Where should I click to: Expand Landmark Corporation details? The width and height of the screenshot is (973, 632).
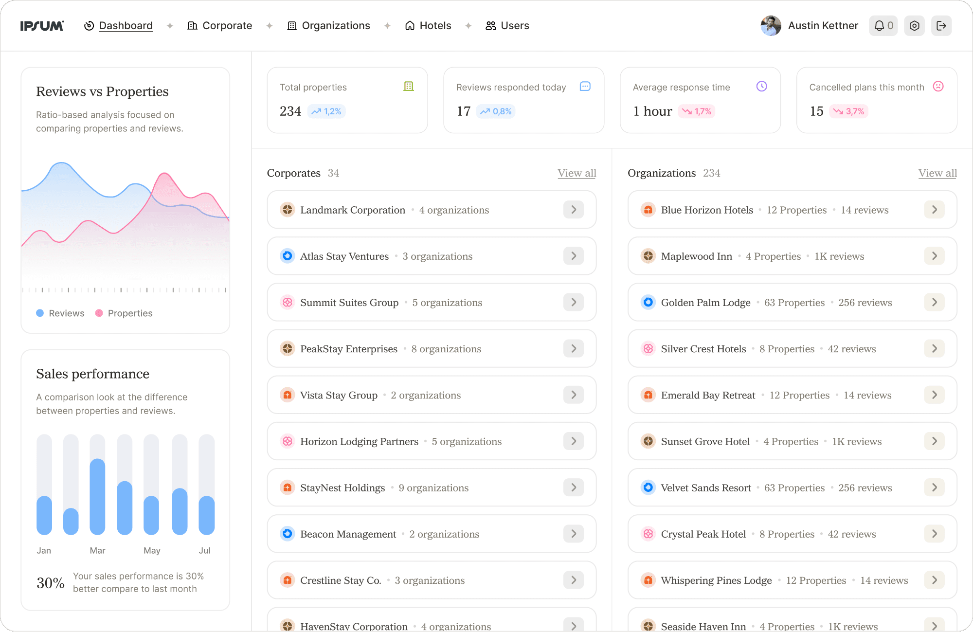tap(574, 210)
